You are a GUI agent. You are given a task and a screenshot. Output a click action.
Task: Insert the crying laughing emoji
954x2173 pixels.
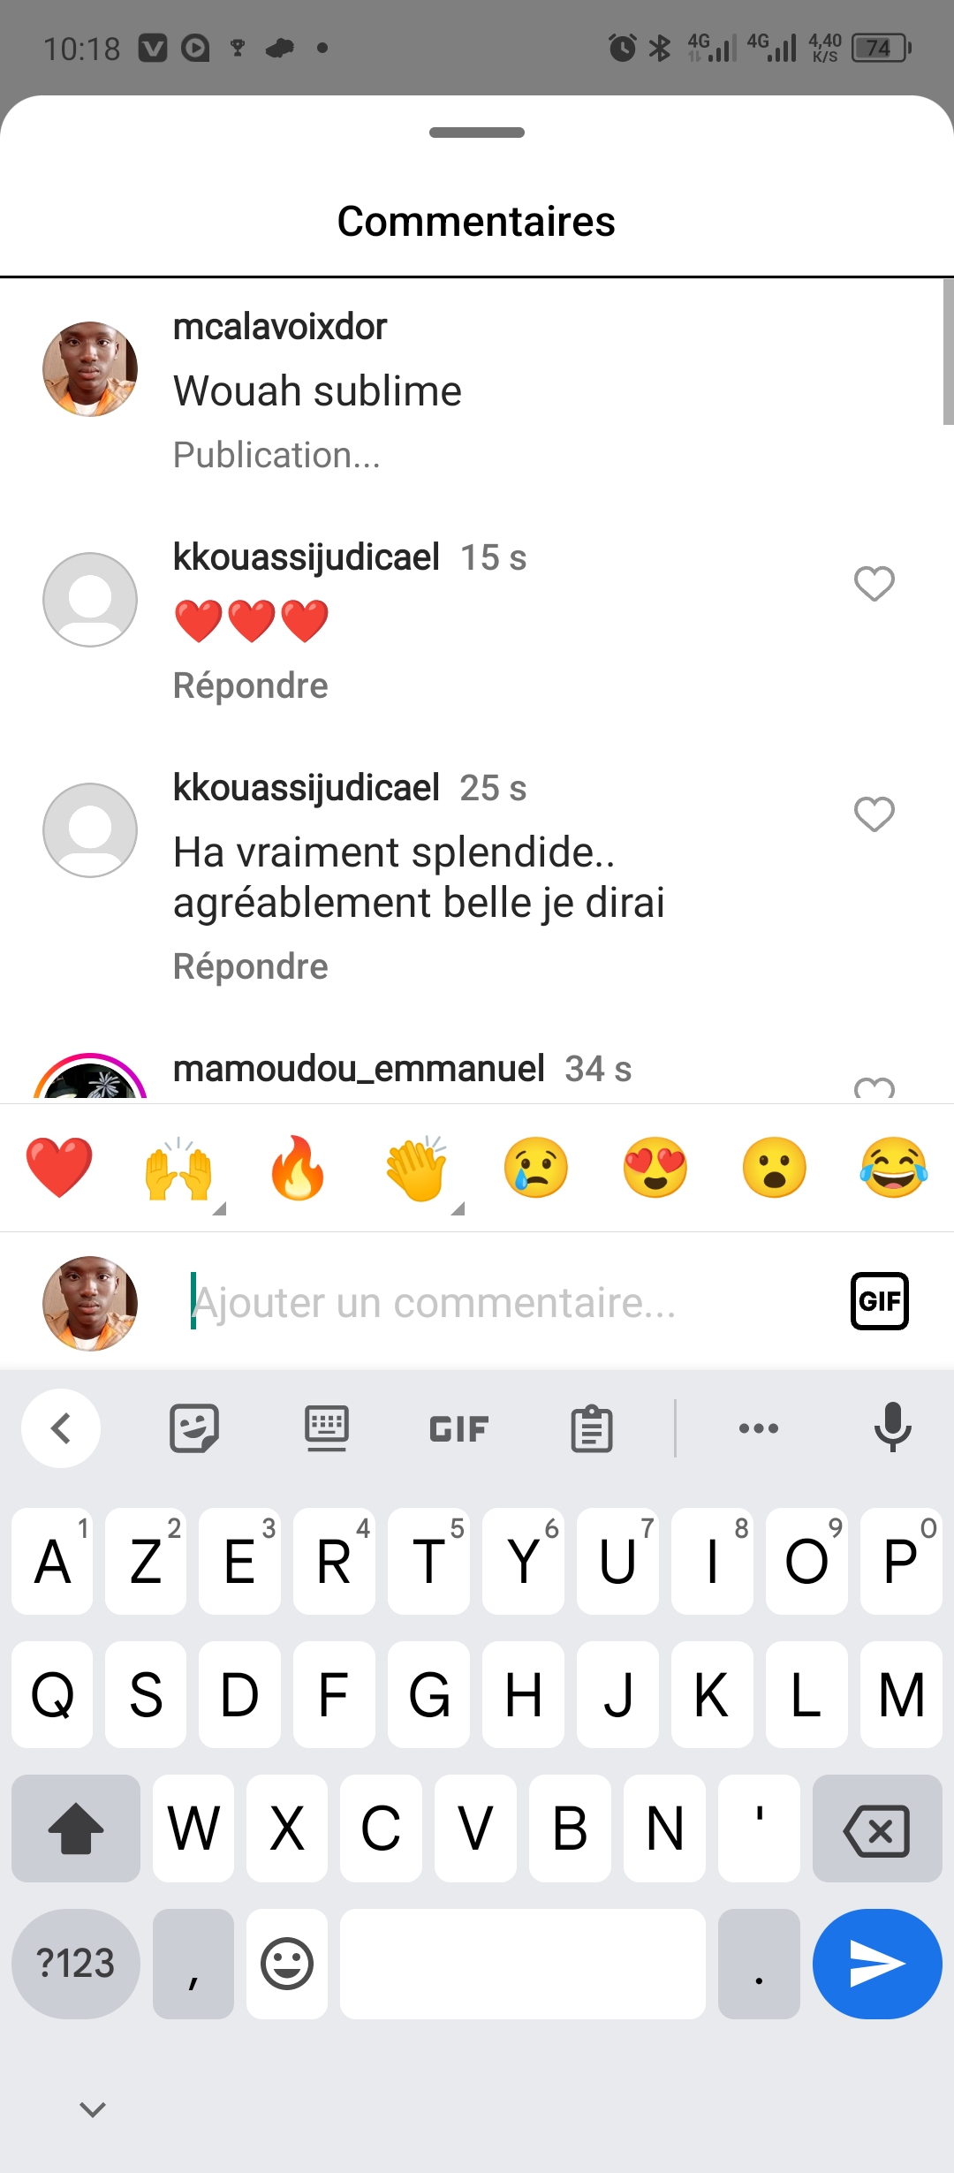[893, 1168]
